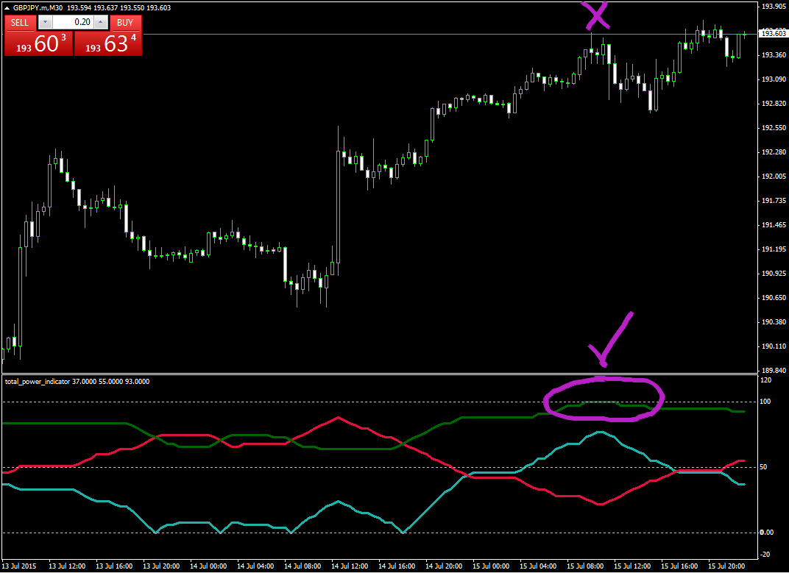Click the 191.735 price axis value
Screen dimensions: 789x573
(x=774, y=201)
